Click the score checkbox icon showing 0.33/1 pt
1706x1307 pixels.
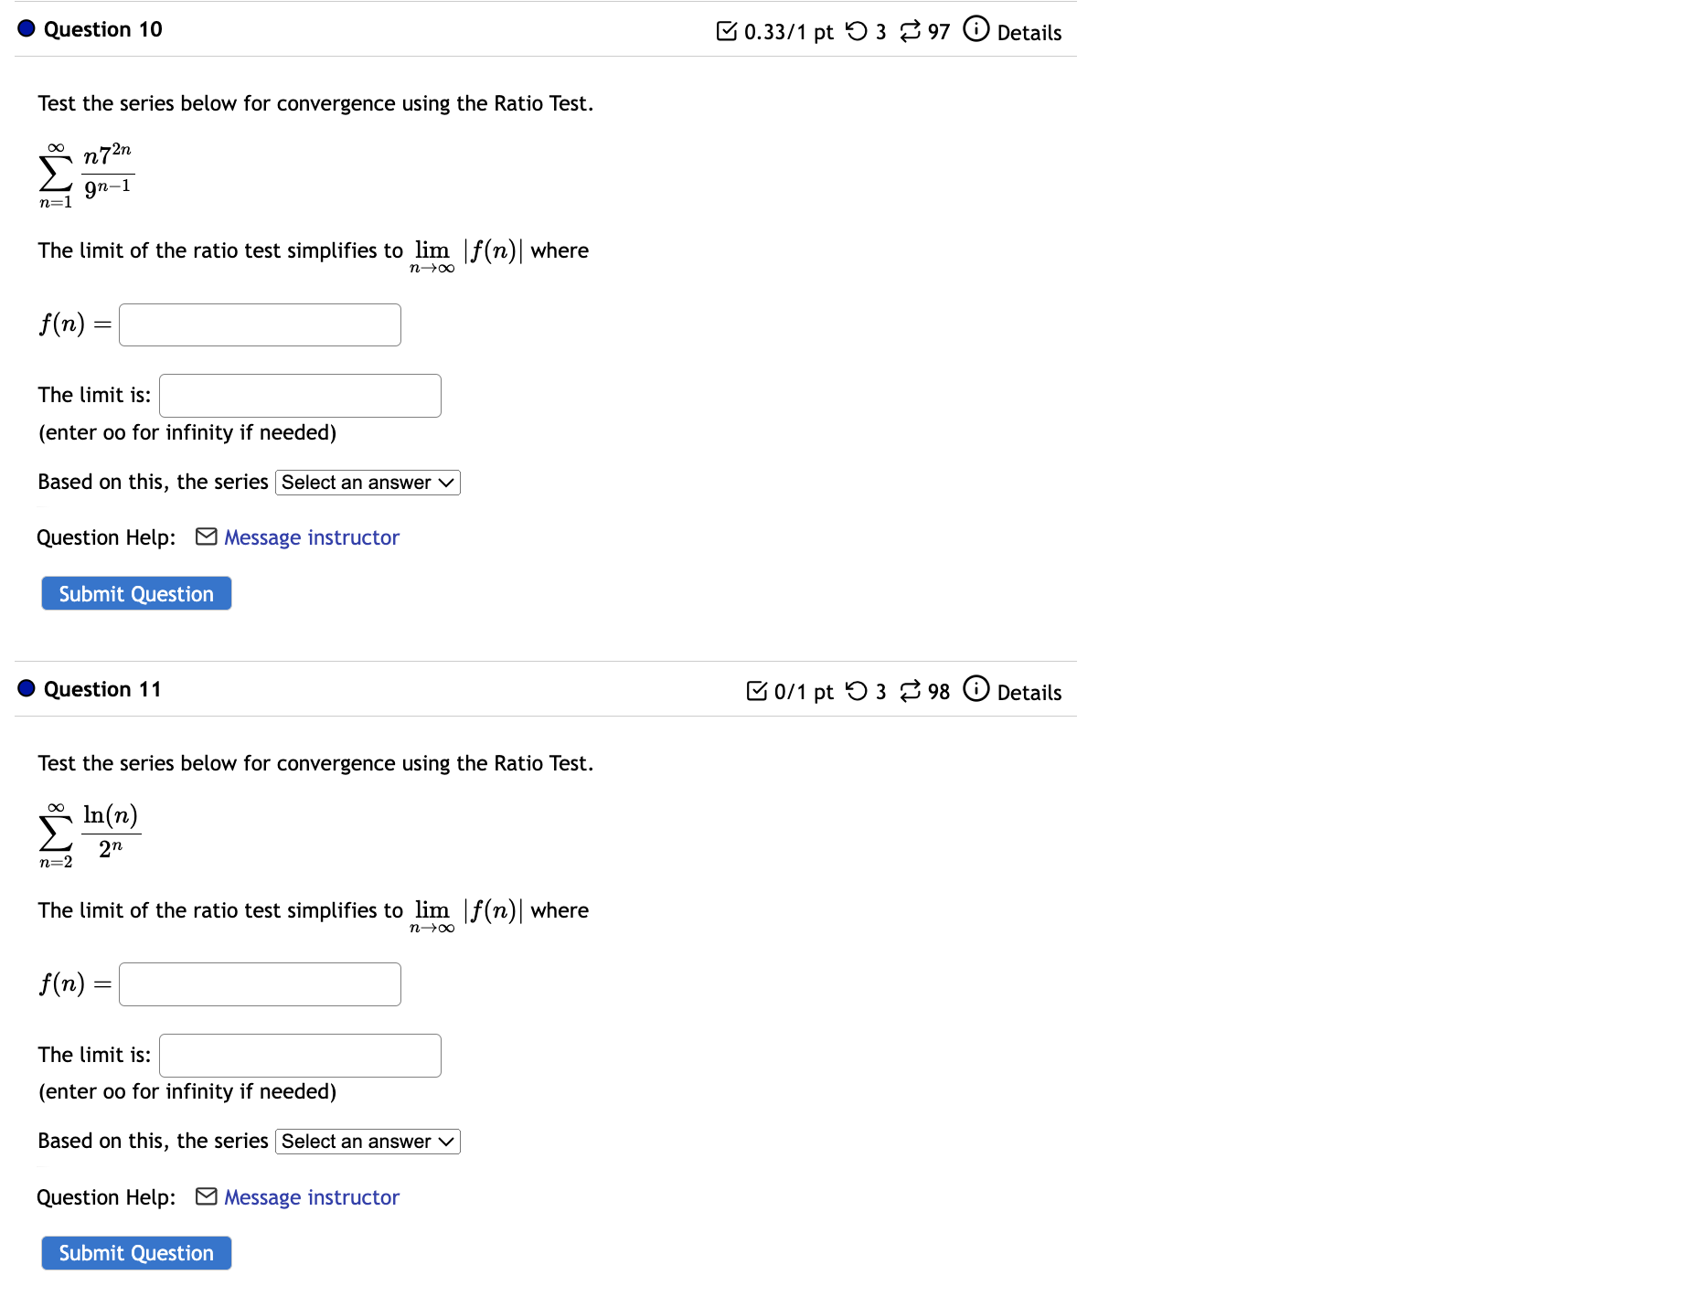(x=727, y=30)
